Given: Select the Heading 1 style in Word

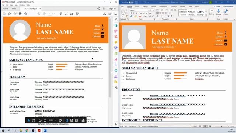Looking at the screenshot, I should 201,13.
